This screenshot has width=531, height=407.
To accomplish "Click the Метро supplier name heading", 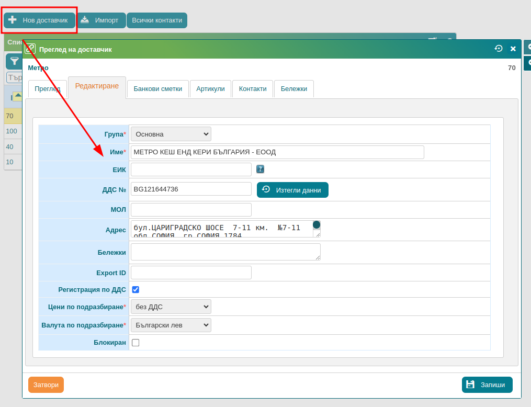I will coord(38,67).
